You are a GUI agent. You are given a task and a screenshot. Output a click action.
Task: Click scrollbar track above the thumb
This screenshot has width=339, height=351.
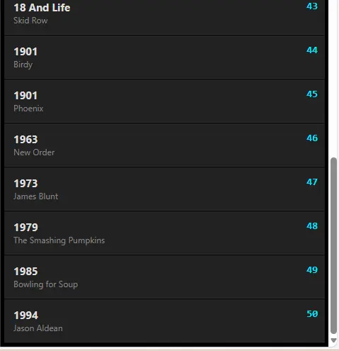click(333, 78)
